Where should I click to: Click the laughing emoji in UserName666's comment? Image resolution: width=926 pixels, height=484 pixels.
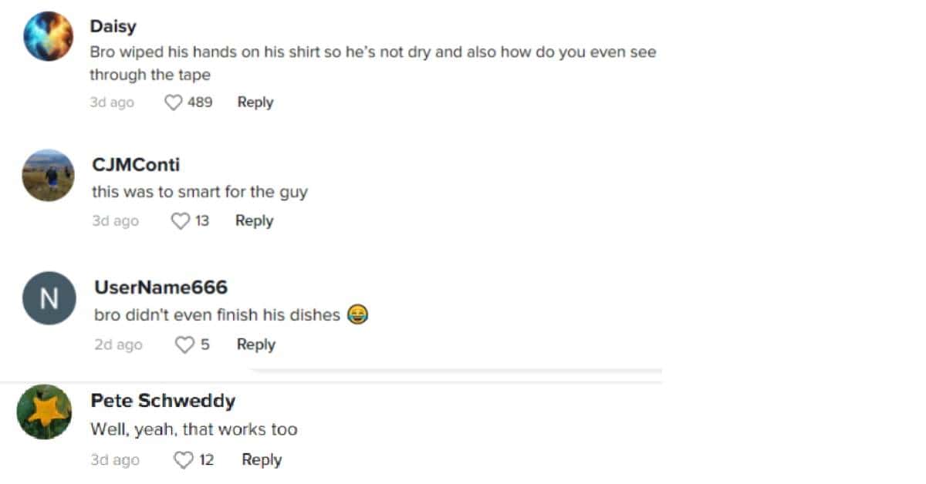(x=357, y=314)
